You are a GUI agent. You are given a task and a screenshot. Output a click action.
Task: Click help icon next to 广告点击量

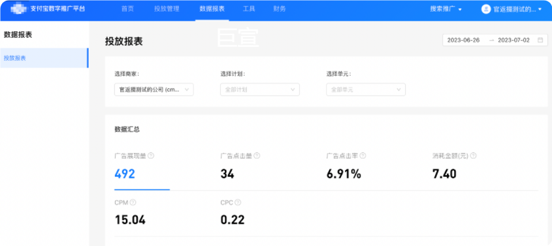point(257,156)
